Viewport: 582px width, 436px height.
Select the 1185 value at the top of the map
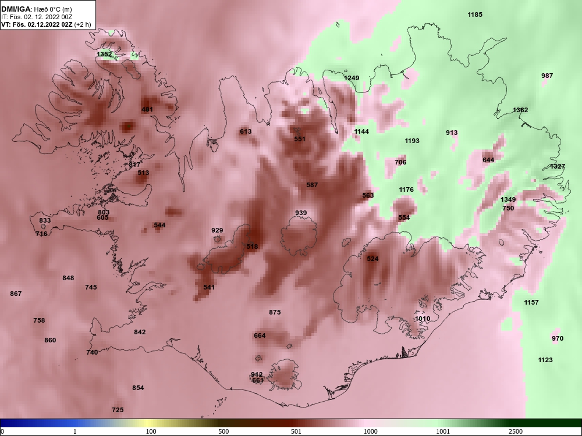coord(475,15)
